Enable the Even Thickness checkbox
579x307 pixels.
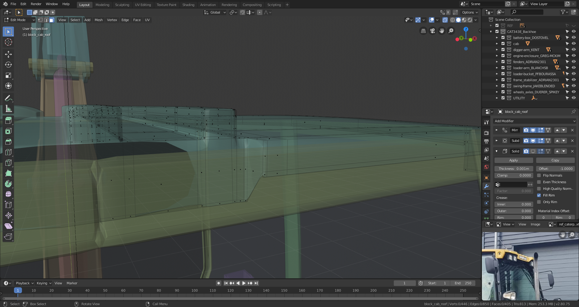[539, 182]
